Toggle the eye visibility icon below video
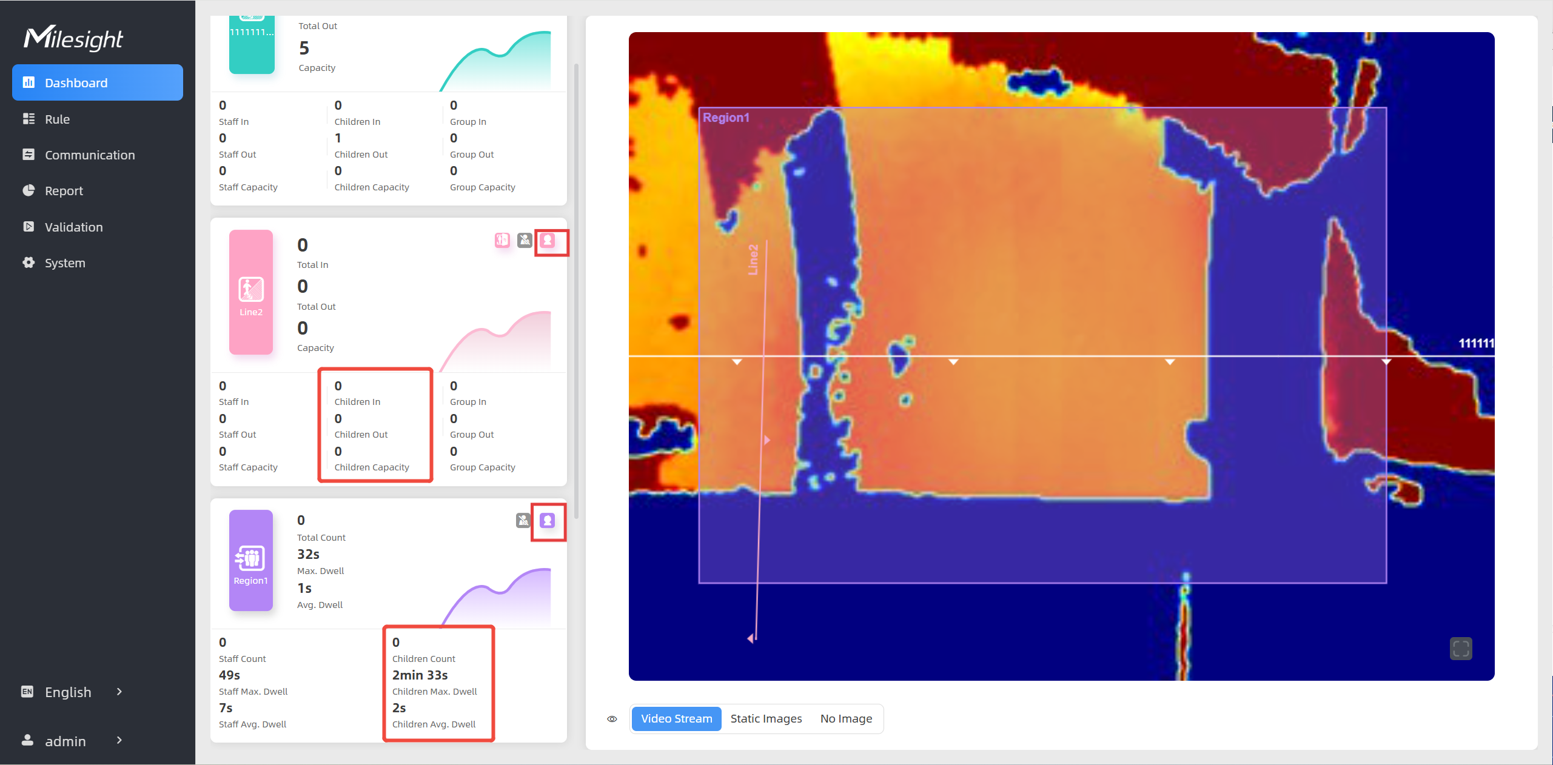Screen dimensions: 1553x765 click(612, 719)
